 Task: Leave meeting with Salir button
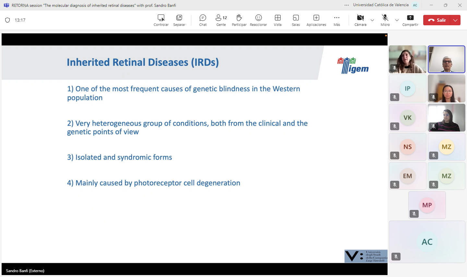(x=437, y=20)
